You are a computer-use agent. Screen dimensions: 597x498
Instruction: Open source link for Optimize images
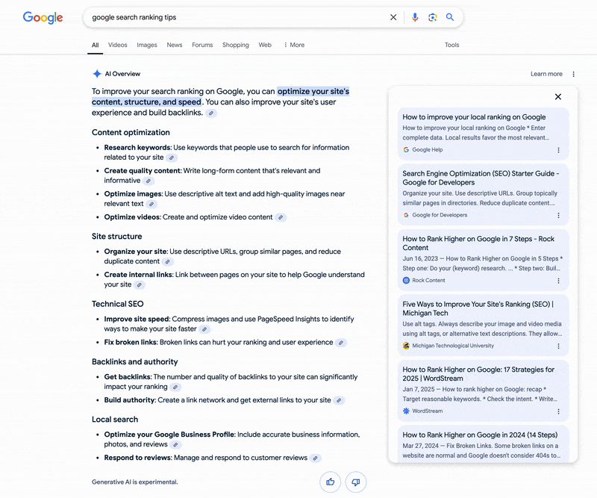[151, 205]
